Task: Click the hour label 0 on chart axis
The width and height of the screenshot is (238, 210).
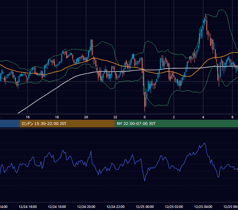Action: (145, 117)
